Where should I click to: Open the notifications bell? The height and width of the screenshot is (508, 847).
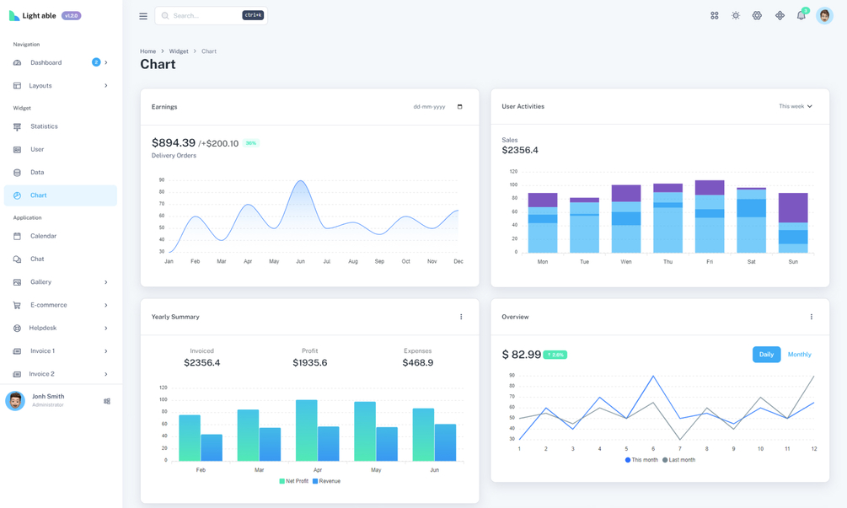point(801,16)
